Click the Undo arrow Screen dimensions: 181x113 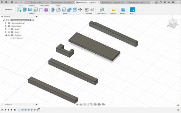click(x=16, y=2)
